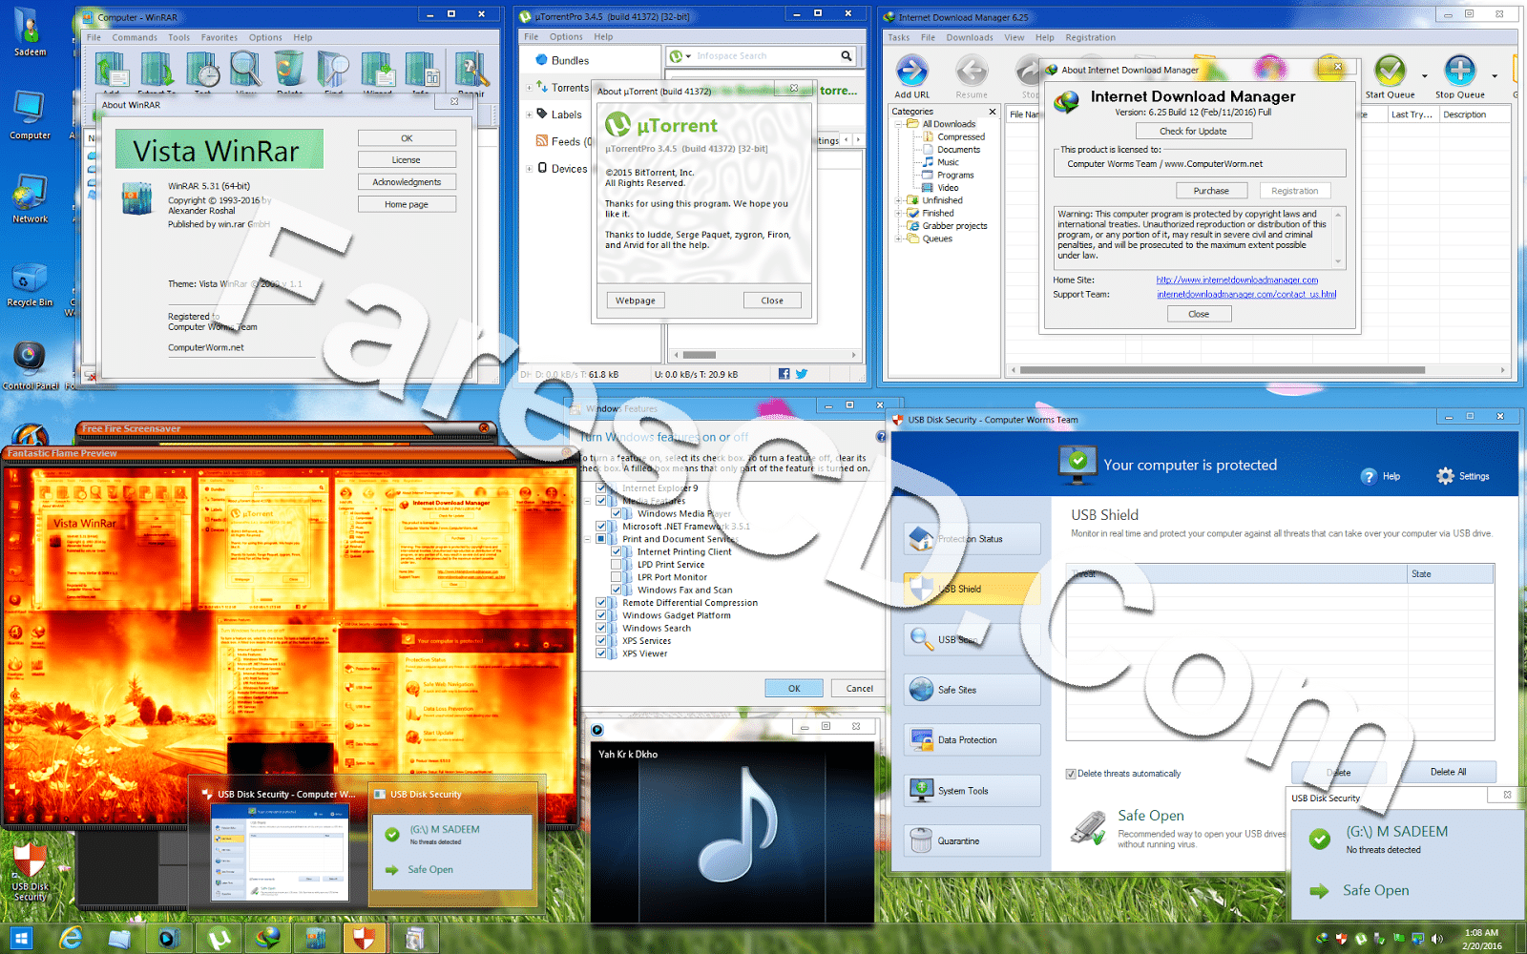Click the Delete recycle-bin icon in WinRAR
The height and width of the screenshot is (954, 1527).
[289, 70]
